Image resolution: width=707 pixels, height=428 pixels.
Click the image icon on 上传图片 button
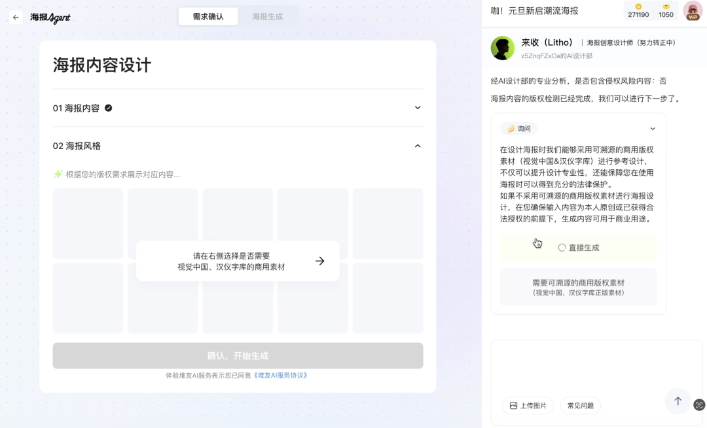point(514,406)
